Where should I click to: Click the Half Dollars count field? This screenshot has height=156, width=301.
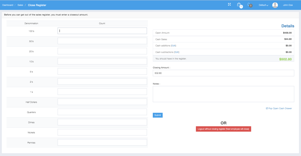click(x=102, y=102)
